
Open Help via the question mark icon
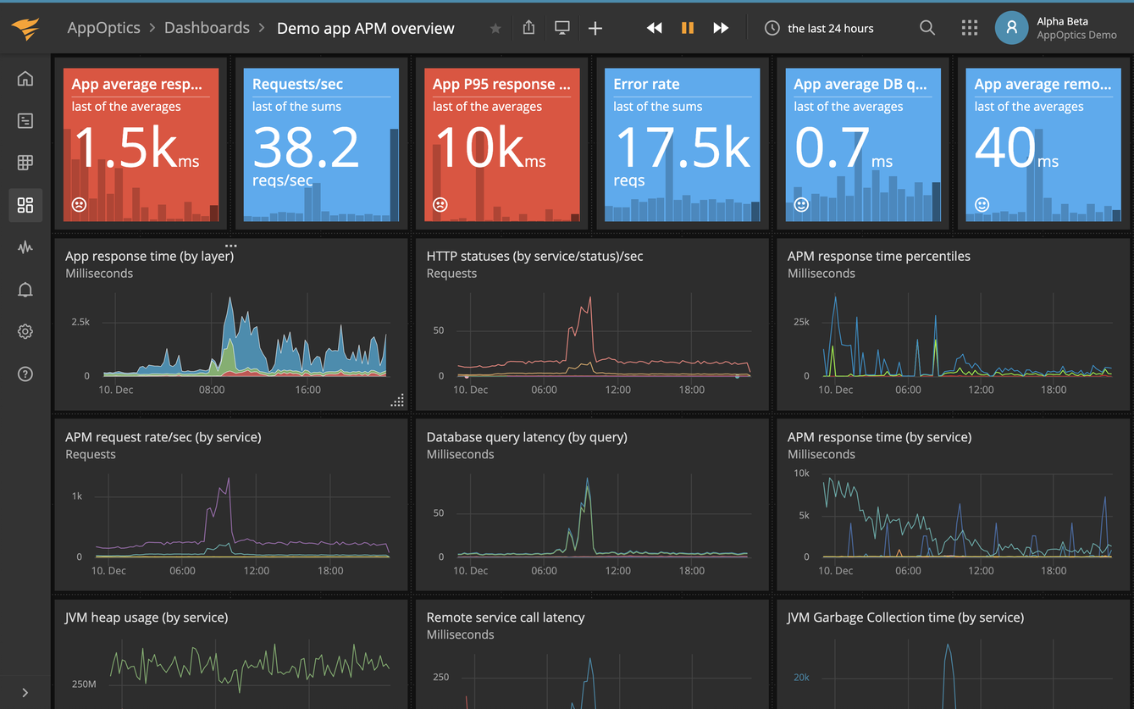point(25,374)
